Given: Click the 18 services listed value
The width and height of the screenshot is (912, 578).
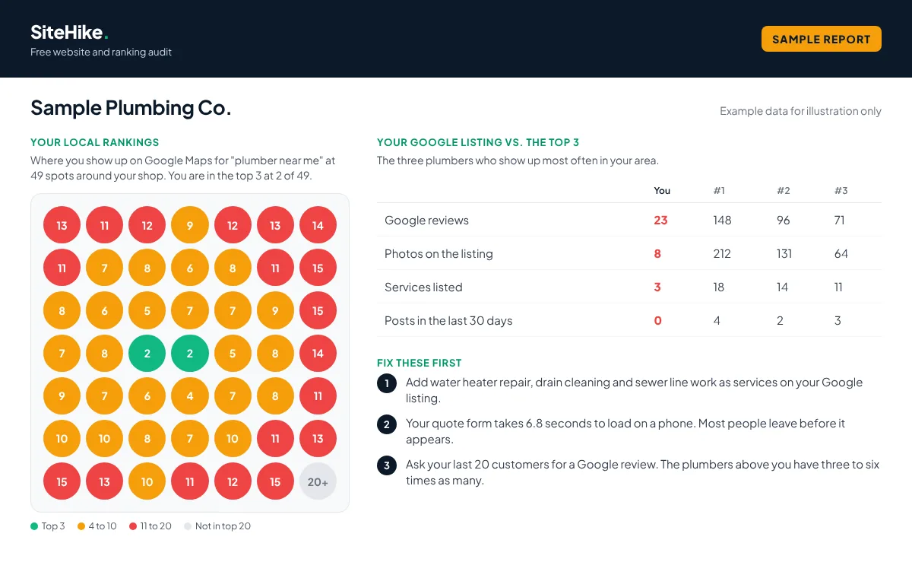Looking at the screenshot, I should (x=719, y=287).
